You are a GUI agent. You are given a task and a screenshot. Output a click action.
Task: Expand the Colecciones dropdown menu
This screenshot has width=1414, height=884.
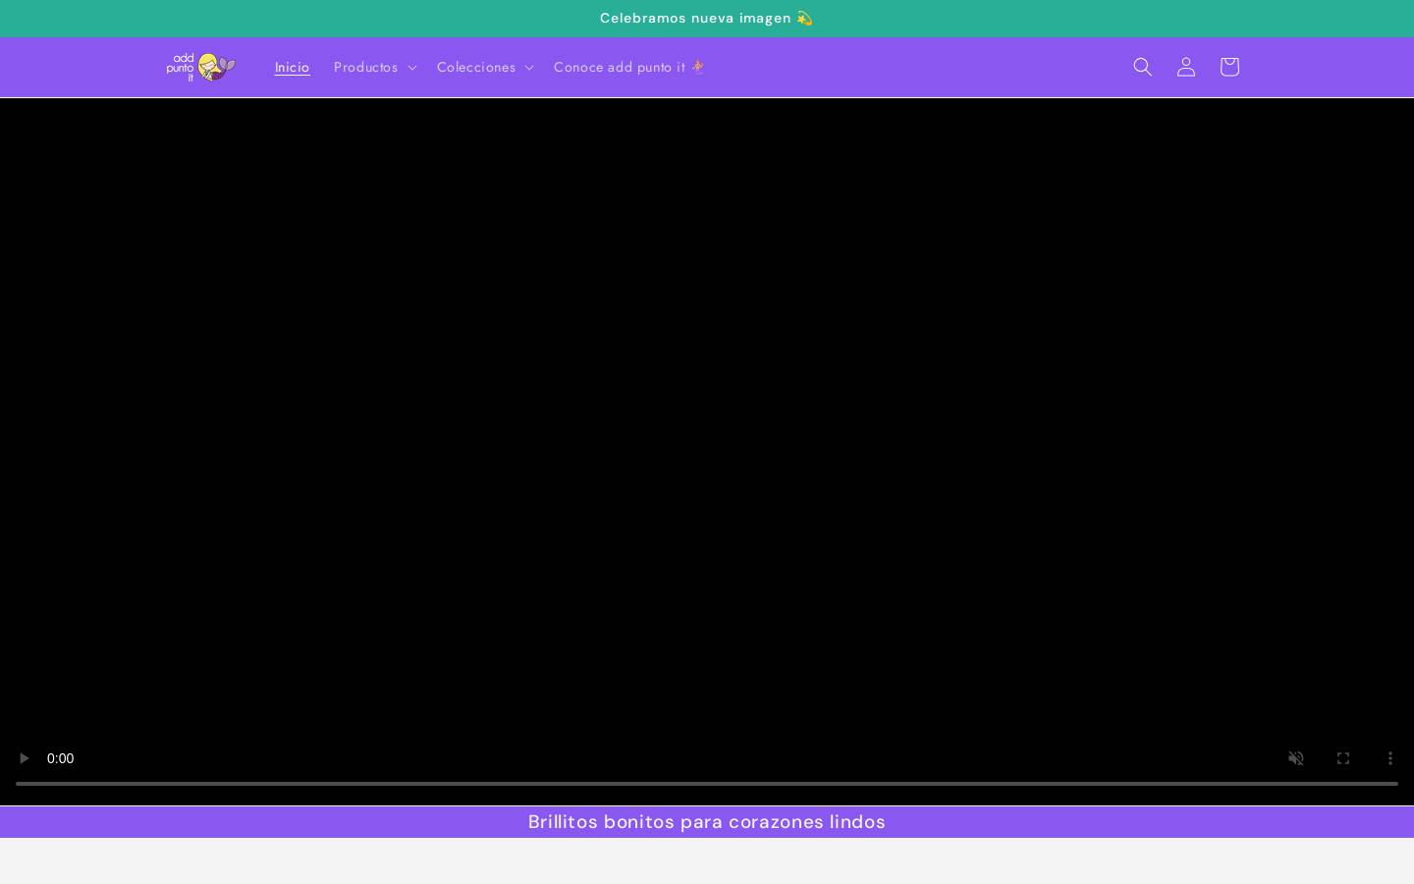click(485, 67)
